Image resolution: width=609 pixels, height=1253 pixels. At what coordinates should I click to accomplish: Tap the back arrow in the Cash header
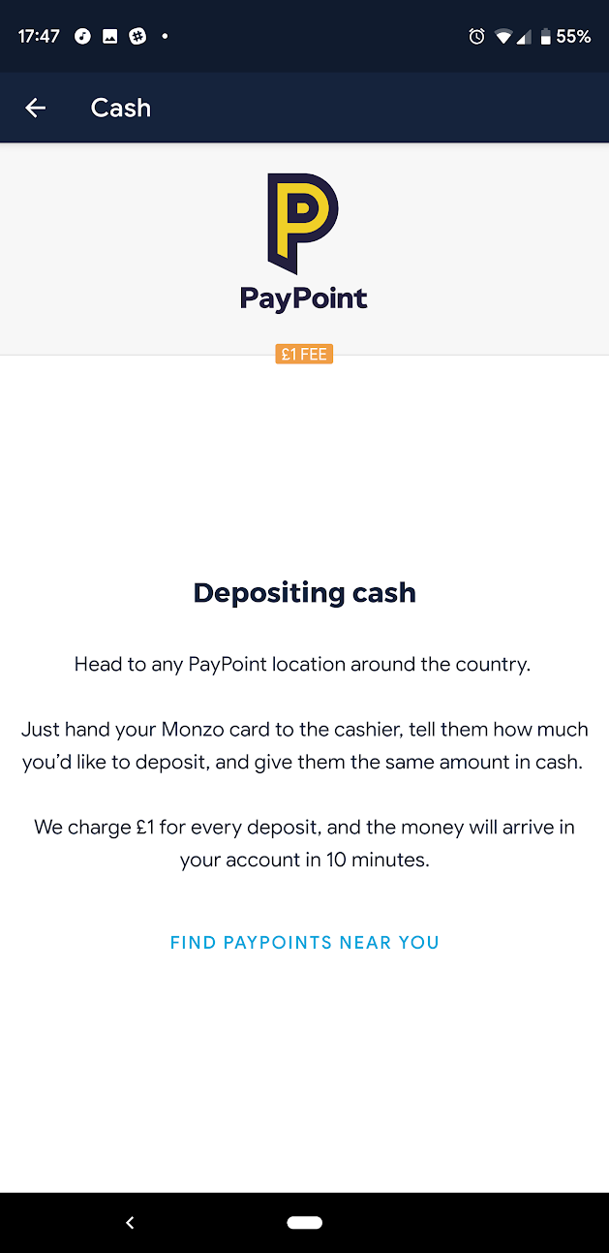click(x=36, y=108)
